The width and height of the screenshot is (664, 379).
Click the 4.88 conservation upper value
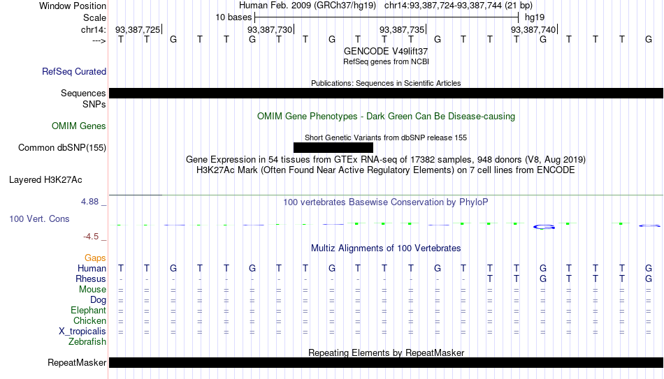[89, 202]
